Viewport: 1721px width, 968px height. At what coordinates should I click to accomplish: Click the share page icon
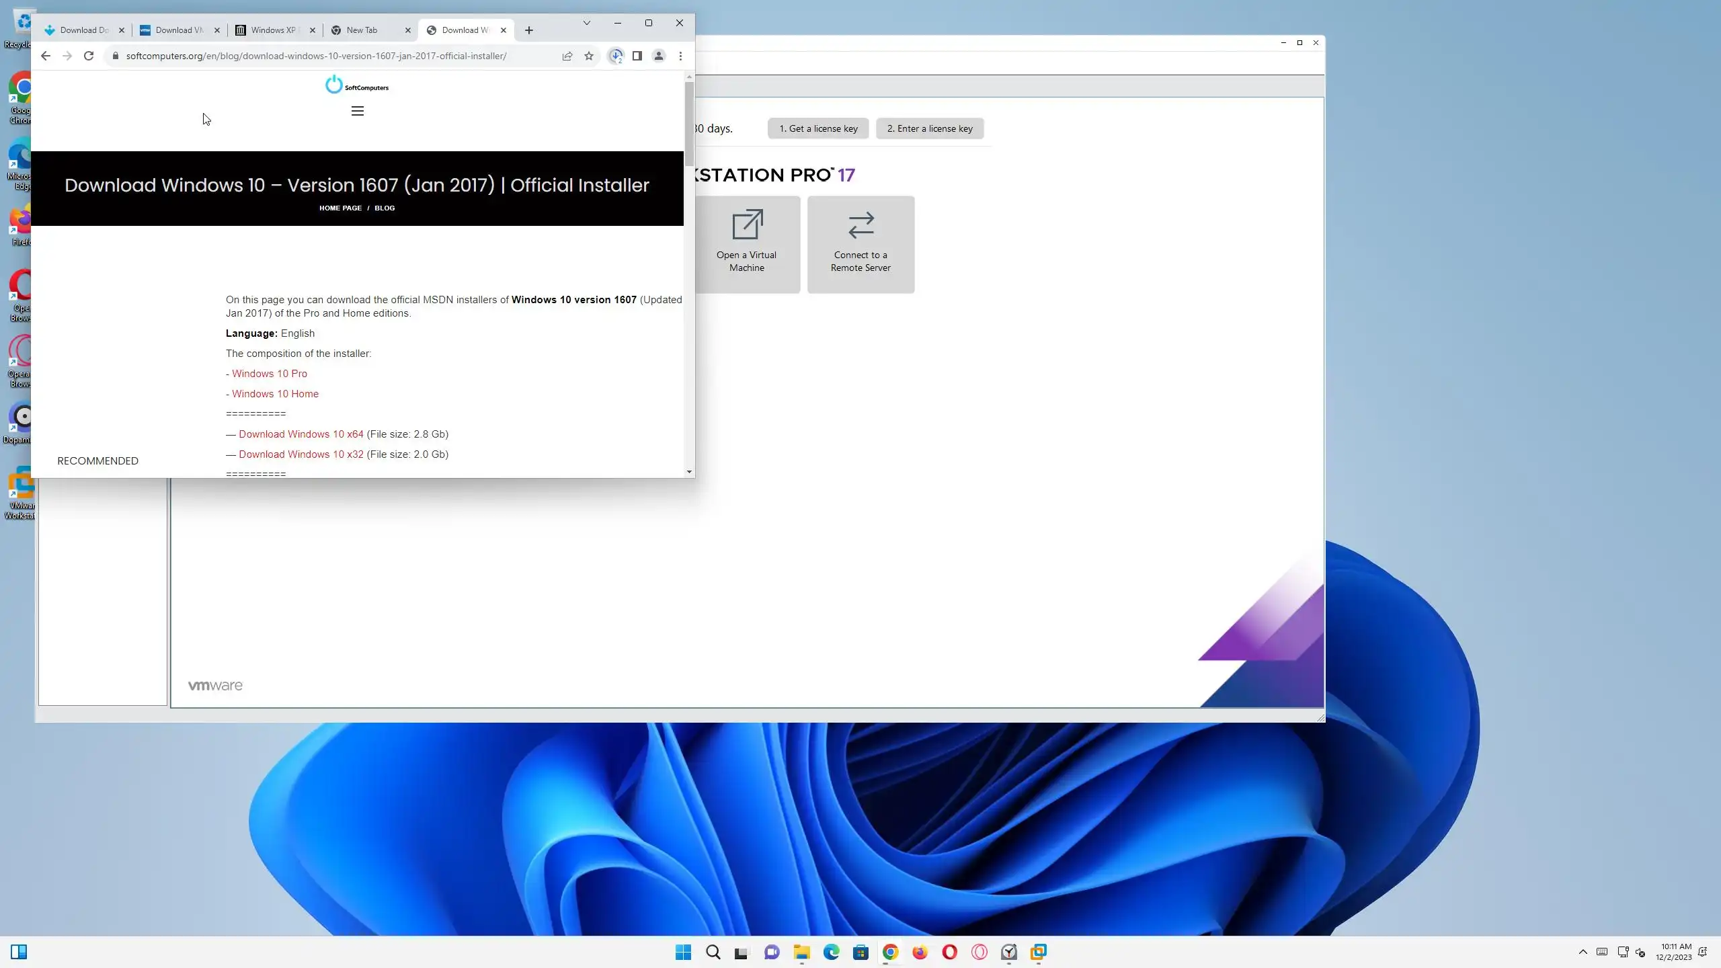coord(567,56)
